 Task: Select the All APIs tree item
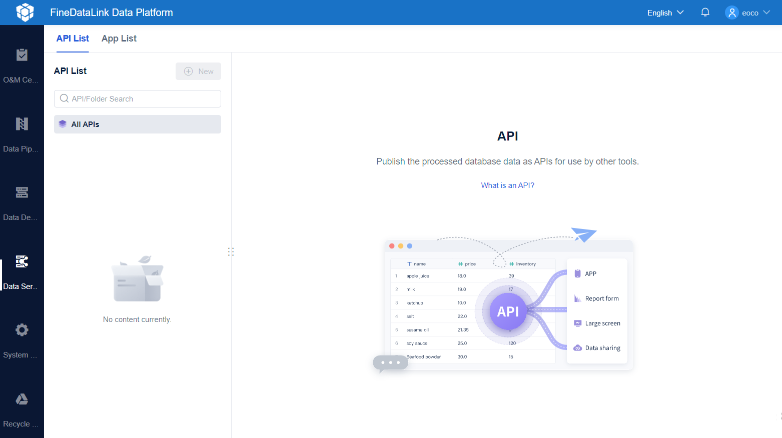(x=138, y=124)
